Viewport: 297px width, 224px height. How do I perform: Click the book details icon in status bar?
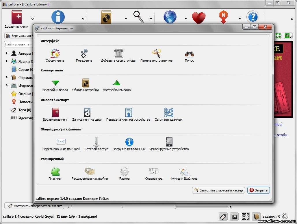point(256,217)
